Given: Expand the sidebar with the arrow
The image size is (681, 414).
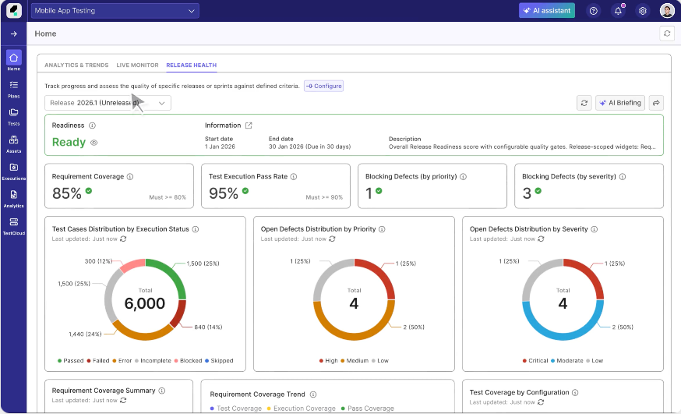Looking at the screenshot, I should [13, 34].
